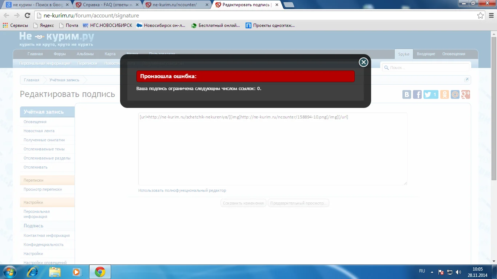Click the VK share icon

407,94
